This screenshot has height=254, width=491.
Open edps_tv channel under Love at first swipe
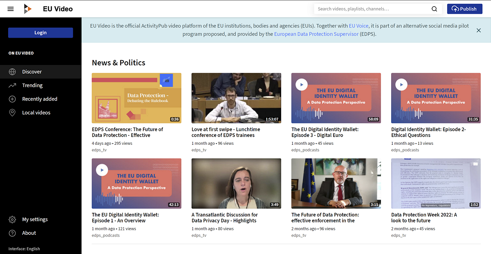[199, 150]
